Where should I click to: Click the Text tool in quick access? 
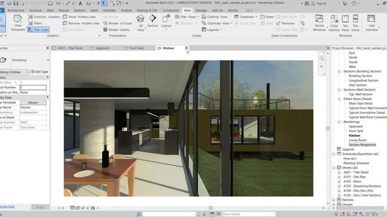click(80, 3)
